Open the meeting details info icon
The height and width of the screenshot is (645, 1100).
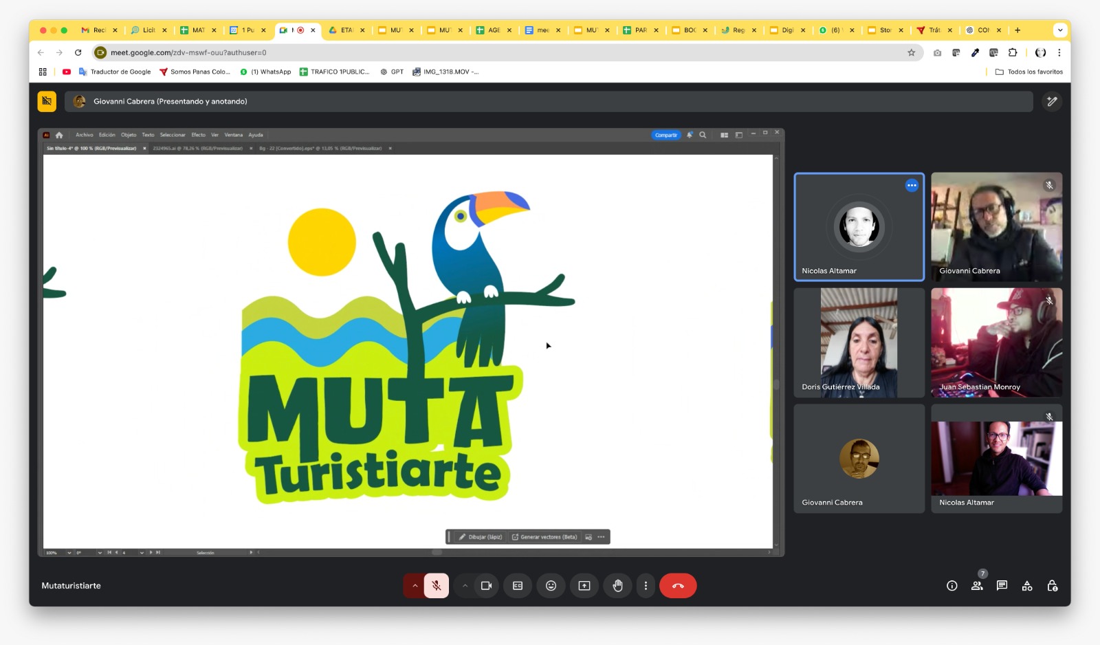(x=951, y=586)
